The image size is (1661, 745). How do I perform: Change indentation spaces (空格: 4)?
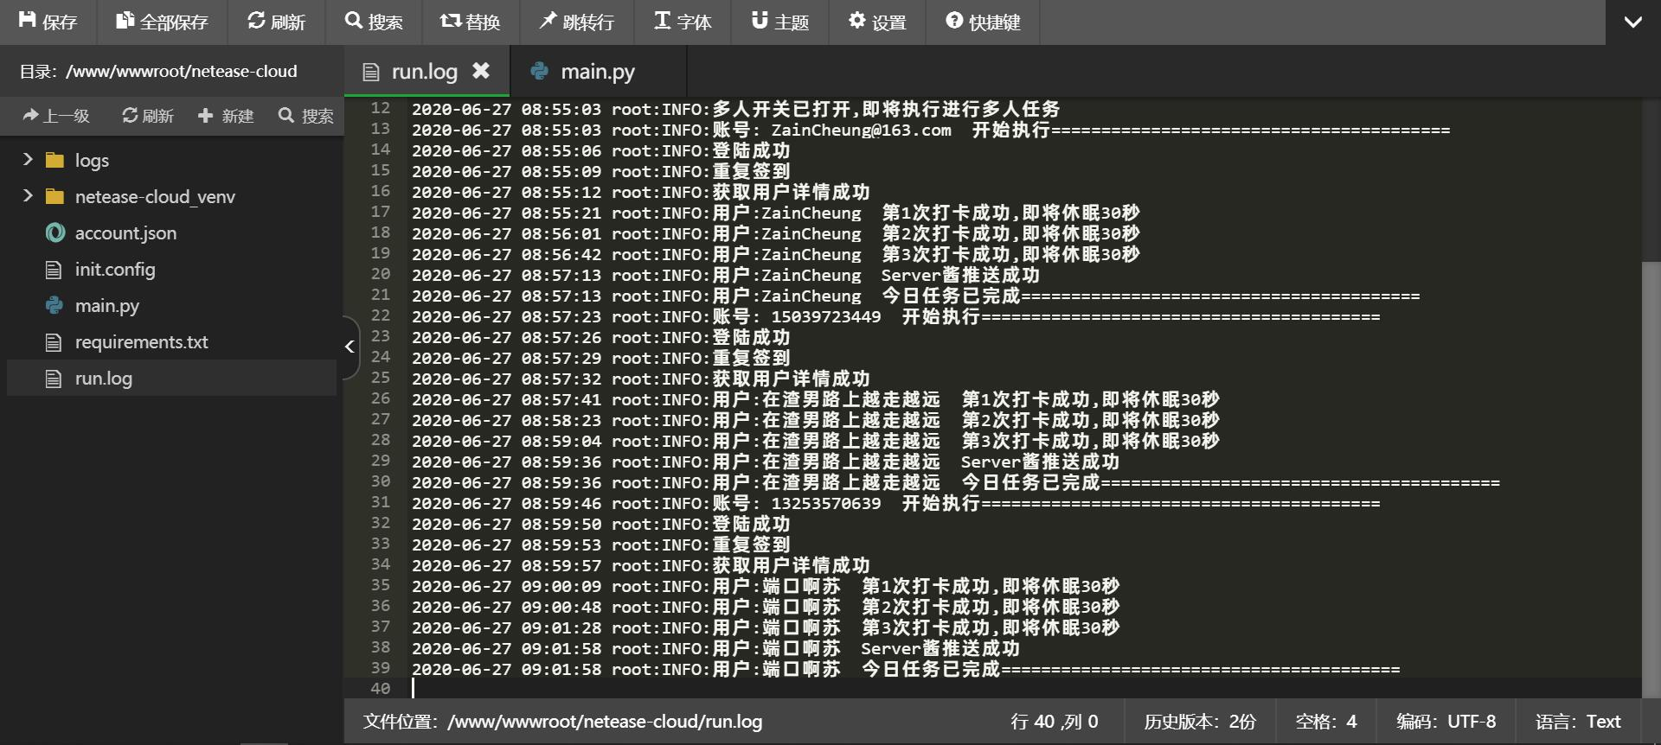(x=1326, y=722)
